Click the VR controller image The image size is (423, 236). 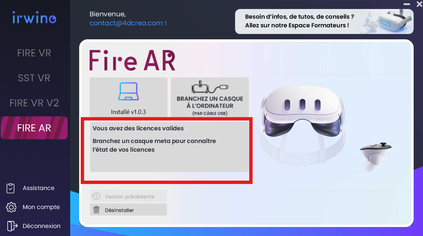[376, 156]
